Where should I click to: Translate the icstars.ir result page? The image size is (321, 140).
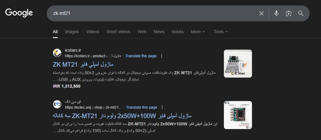(141, 56)
